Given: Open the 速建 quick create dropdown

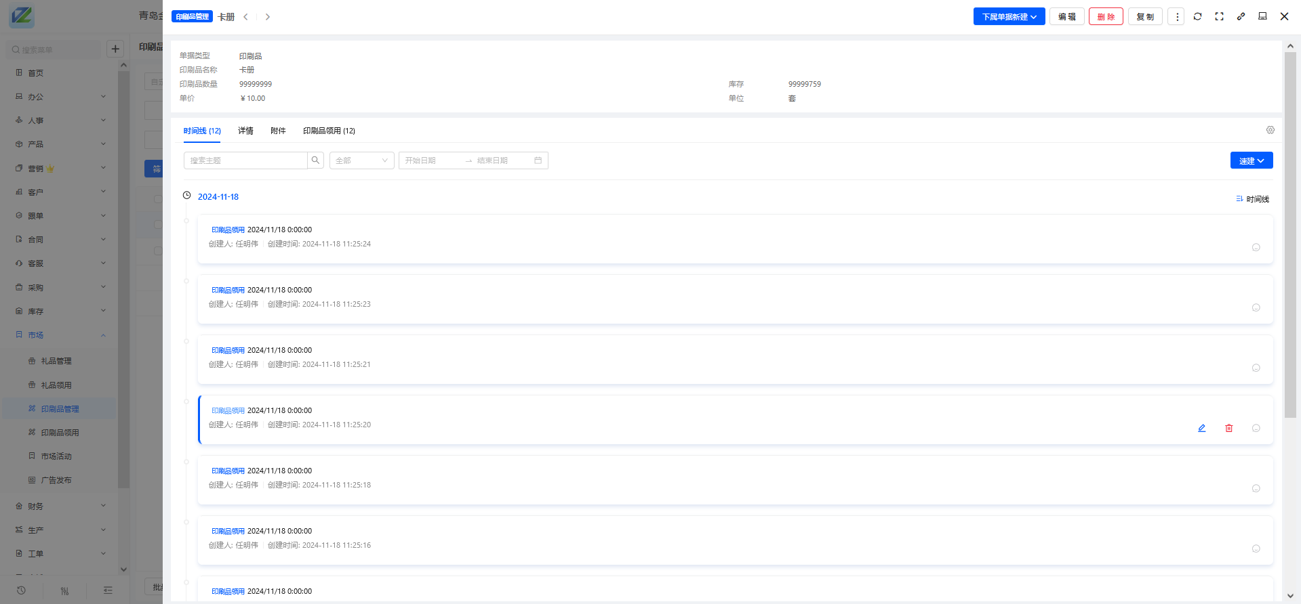Looking at the screenshot, I should tap(1251, 160).
